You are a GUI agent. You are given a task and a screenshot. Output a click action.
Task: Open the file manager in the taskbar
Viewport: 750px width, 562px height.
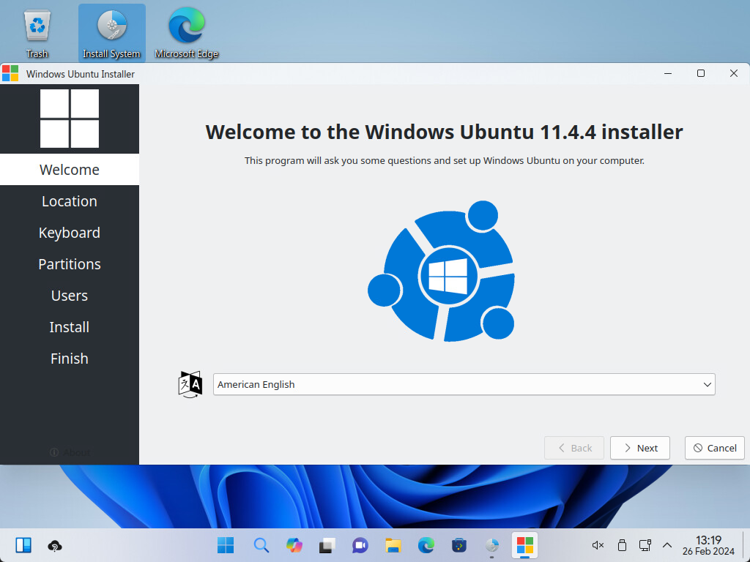pos(393,545)
